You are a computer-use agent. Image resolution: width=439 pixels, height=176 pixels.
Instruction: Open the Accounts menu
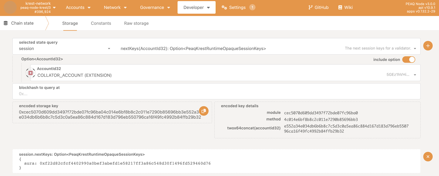[x=78, y=7]
